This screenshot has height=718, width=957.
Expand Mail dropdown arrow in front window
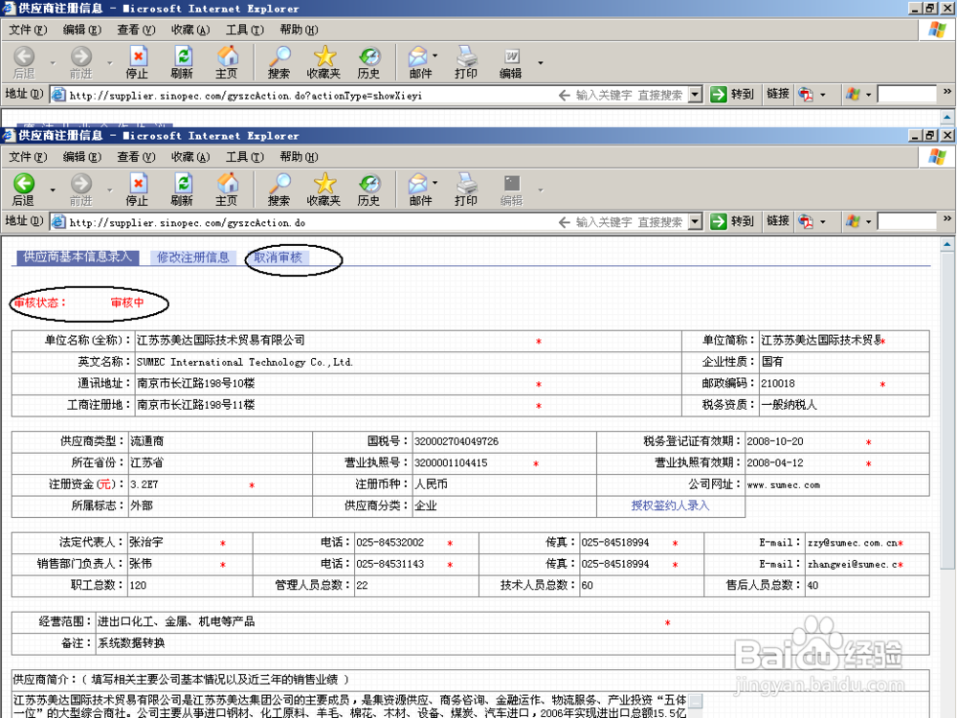point(435,183)
